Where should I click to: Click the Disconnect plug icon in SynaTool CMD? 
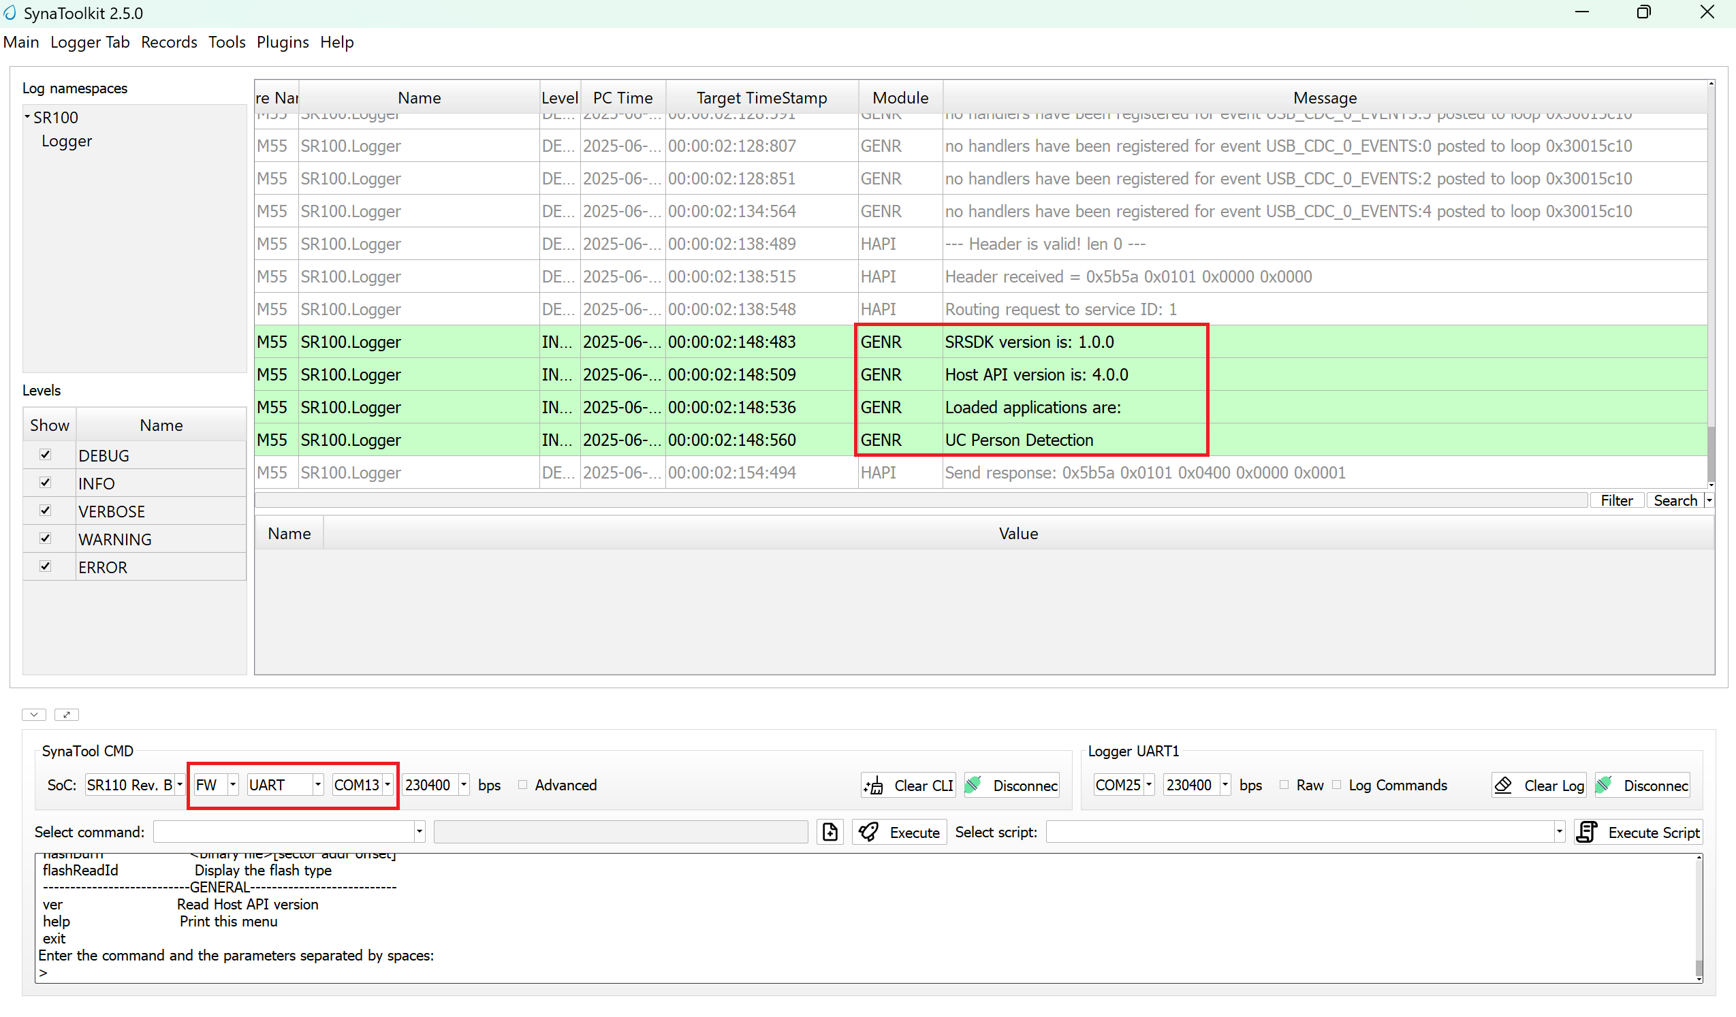click(973, 785)
